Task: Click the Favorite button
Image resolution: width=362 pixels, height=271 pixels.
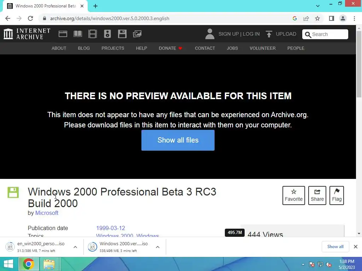Action: [294, 195]
